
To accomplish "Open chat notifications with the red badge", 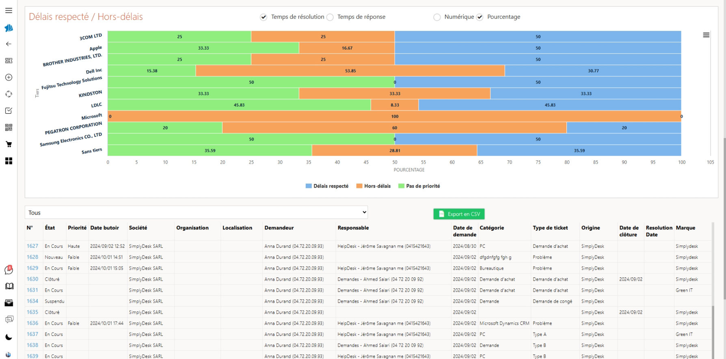I will tap(9, 270).
